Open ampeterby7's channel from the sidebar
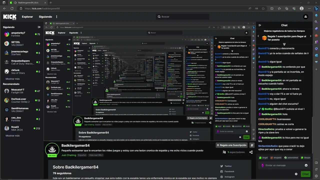320x180 pixels. (21, 34)
